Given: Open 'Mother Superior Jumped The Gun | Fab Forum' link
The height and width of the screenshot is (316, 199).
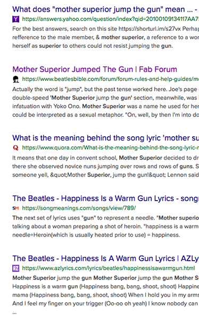Looking at the screenshot, I should pos(95,69).
